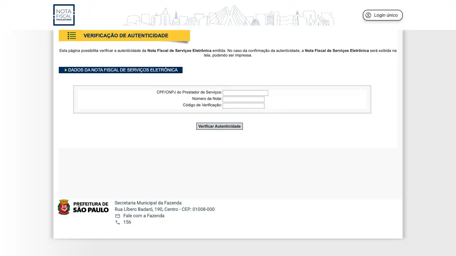Screen dimensions: 456x256
Task: Click the city skyline illustration in the header
Action: pyautogui.click(x=228, y=16)
